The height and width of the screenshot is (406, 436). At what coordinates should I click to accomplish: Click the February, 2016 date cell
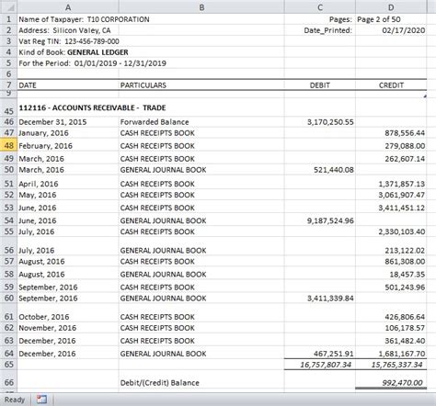68,145
